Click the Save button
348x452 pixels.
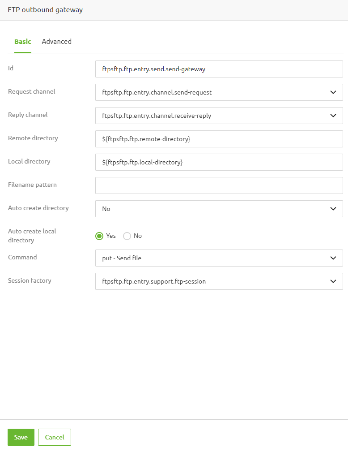[x=21, y=437]
